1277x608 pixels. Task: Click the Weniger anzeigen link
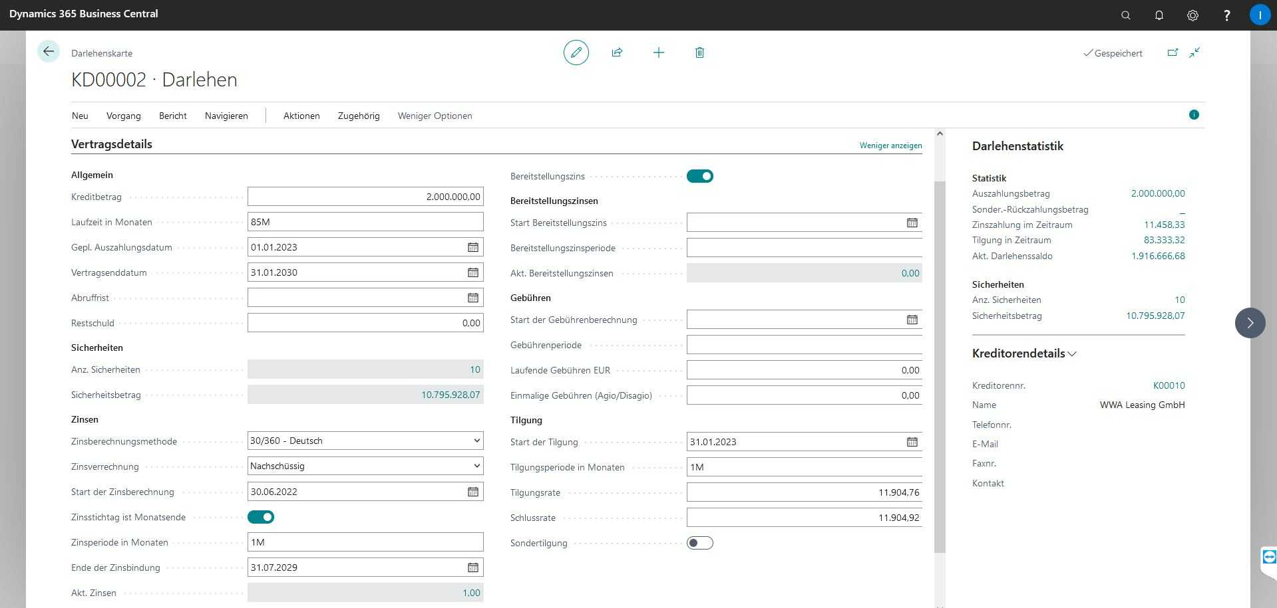[890, 146]
